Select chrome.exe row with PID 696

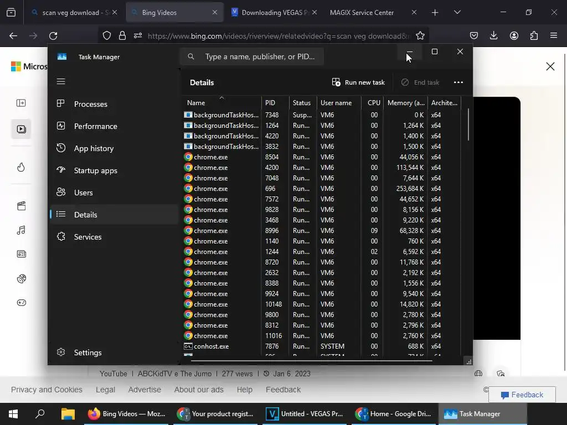(x=321, y=188)
